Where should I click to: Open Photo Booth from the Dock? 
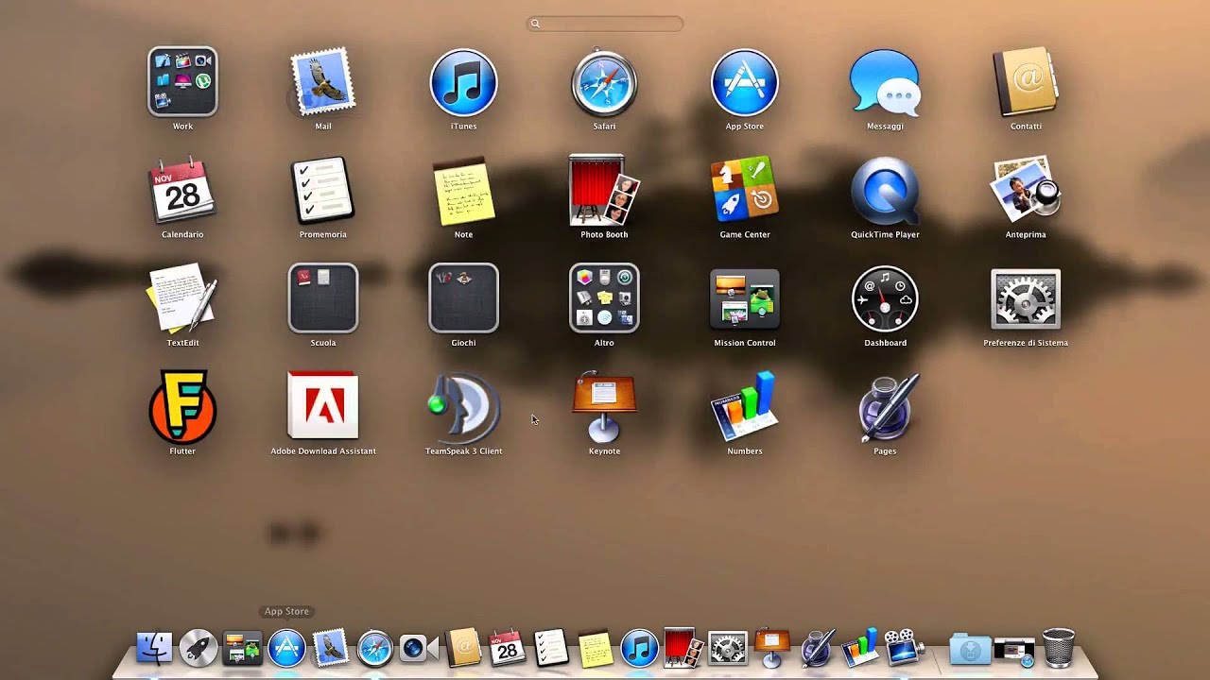[683, 649]
